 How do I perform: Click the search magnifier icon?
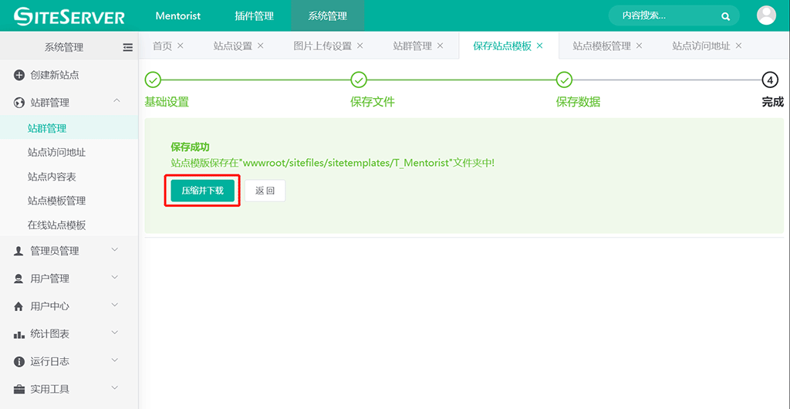click(725, 15)
